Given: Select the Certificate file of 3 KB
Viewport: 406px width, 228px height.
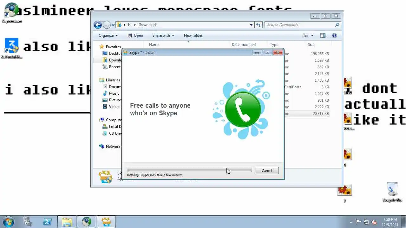Looking at the screenshot, I should coord(307,87).
